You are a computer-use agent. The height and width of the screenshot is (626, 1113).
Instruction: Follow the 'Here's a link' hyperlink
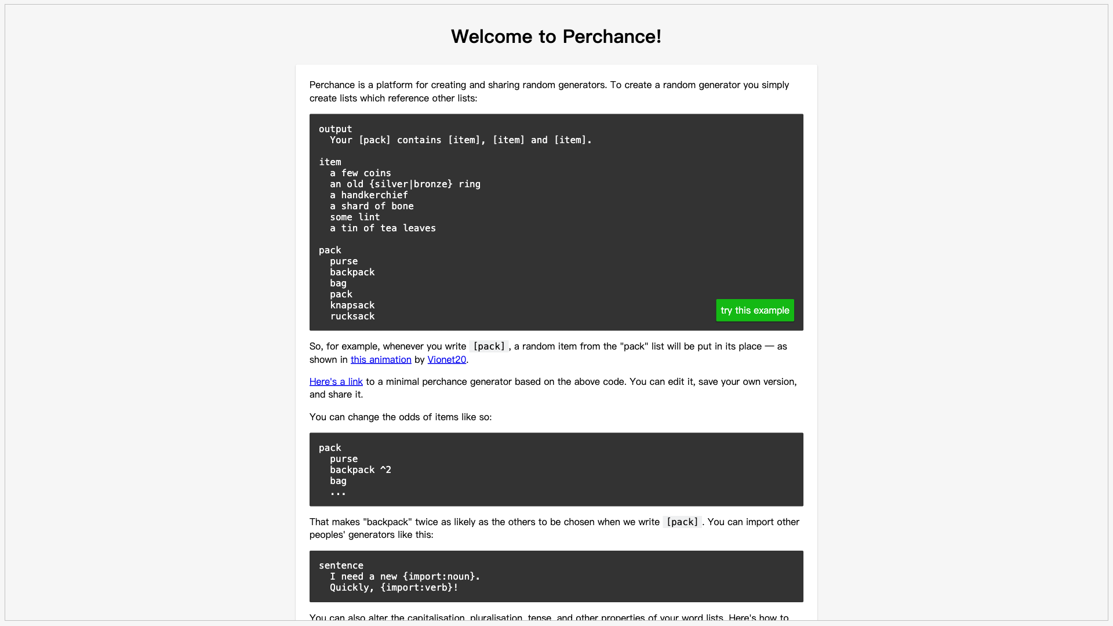tap(336, 381)
